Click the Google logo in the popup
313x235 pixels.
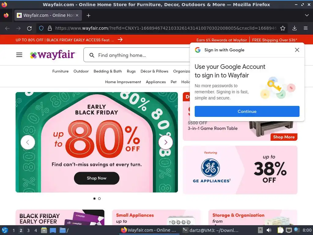(x=198, y=50)
